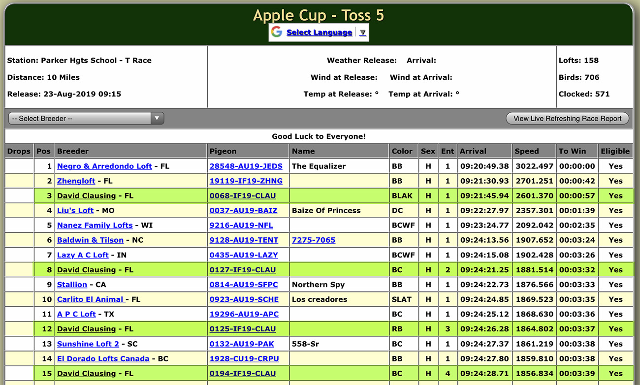Click the Google logo icon
Screen dimensions: 640x385
point(277,32)
